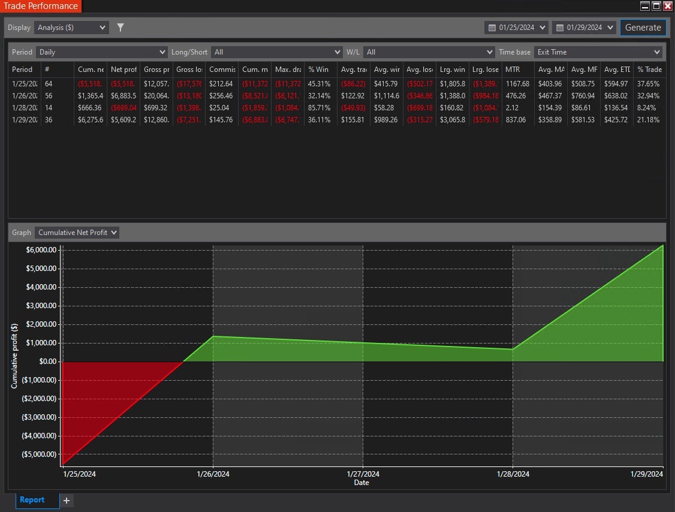The width and height of the screenshot is (675, 512).
Task: Expand the start date 01/25/2024 dropdown
Action: 543,28
